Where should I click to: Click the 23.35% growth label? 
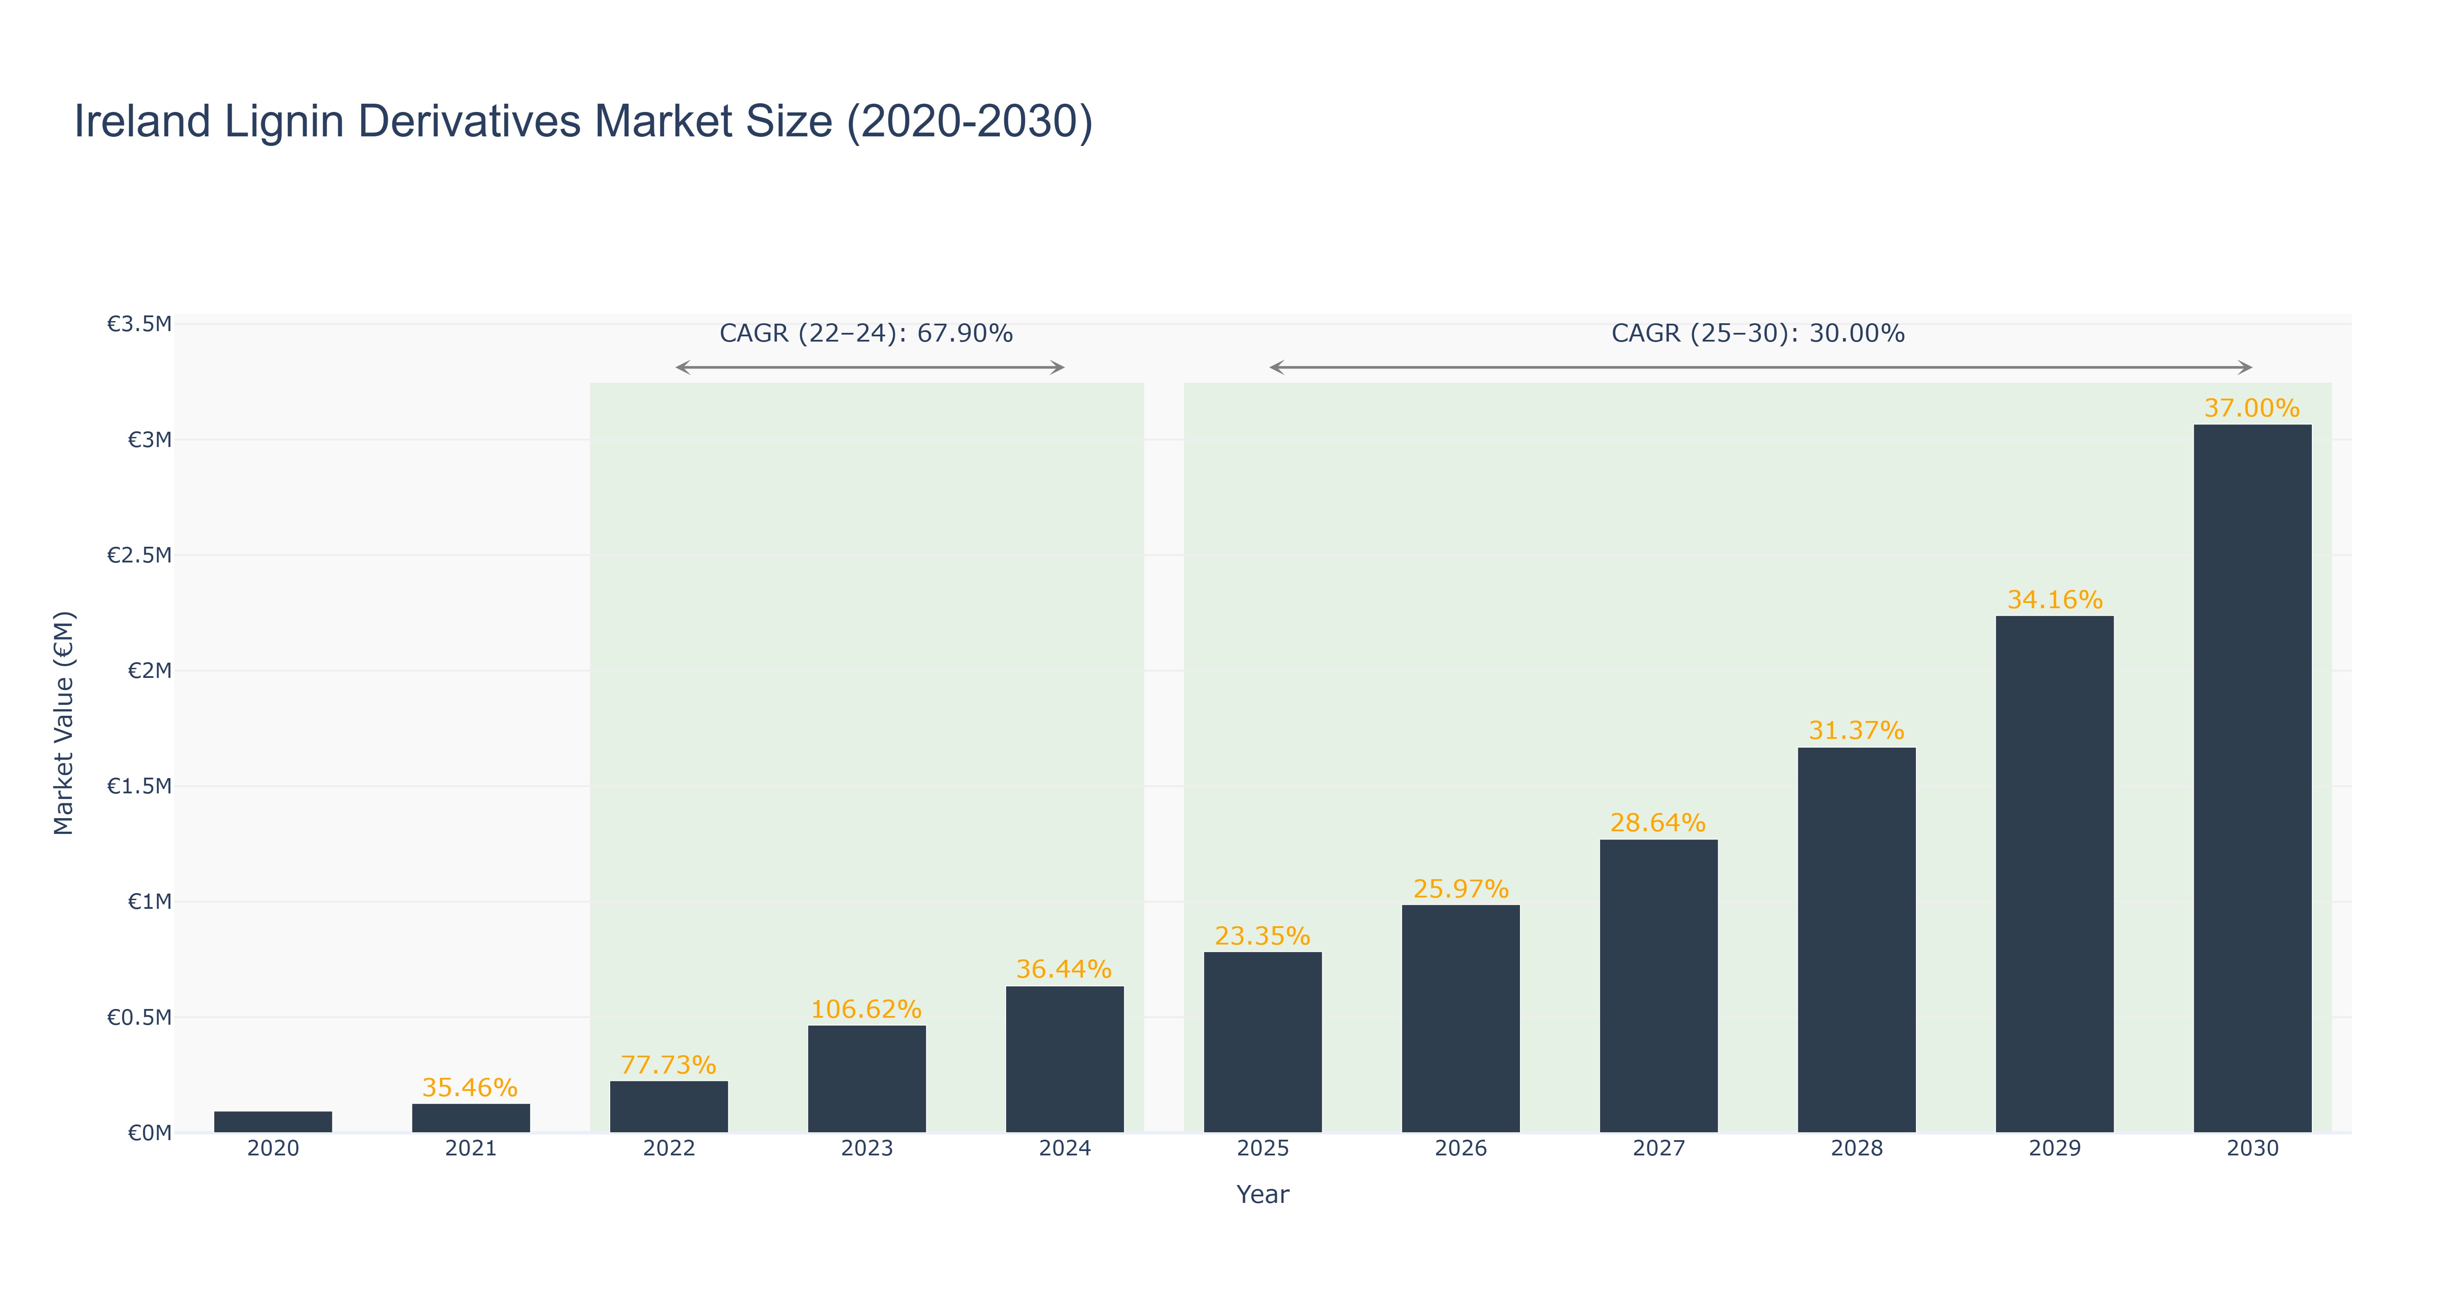1262,936
